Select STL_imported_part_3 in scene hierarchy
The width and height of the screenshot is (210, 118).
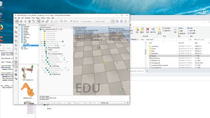click(55, 54)
